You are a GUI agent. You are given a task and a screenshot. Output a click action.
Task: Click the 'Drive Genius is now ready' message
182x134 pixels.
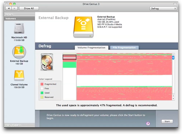96,117
